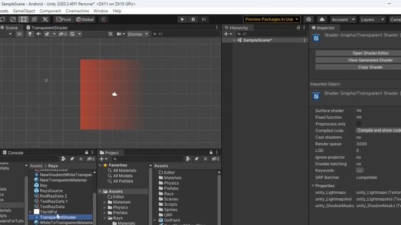
Task: Open scene effects dropdown arrow
Action: pyautogui.click(x=54, y=34)
